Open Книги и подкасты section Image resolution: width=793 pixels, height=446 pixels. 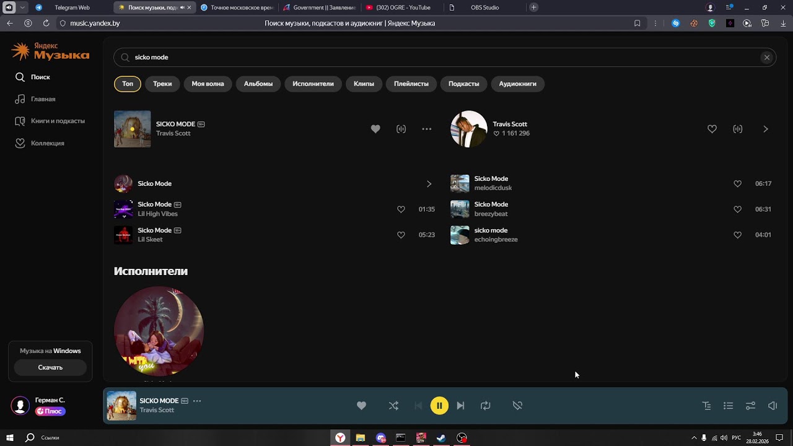[x=50, y=121]
